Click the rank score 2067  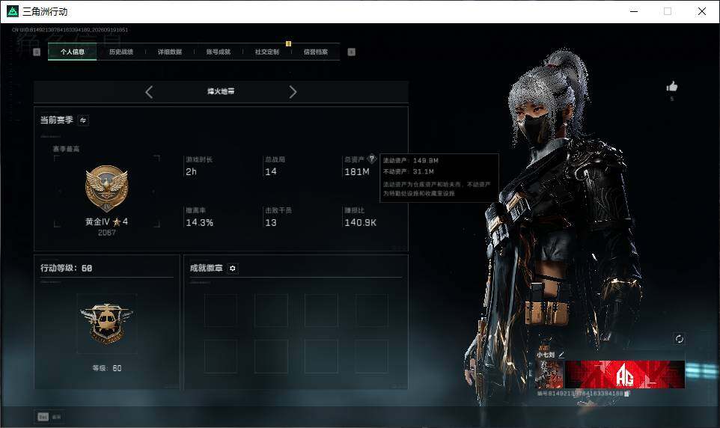coord(106,233)
